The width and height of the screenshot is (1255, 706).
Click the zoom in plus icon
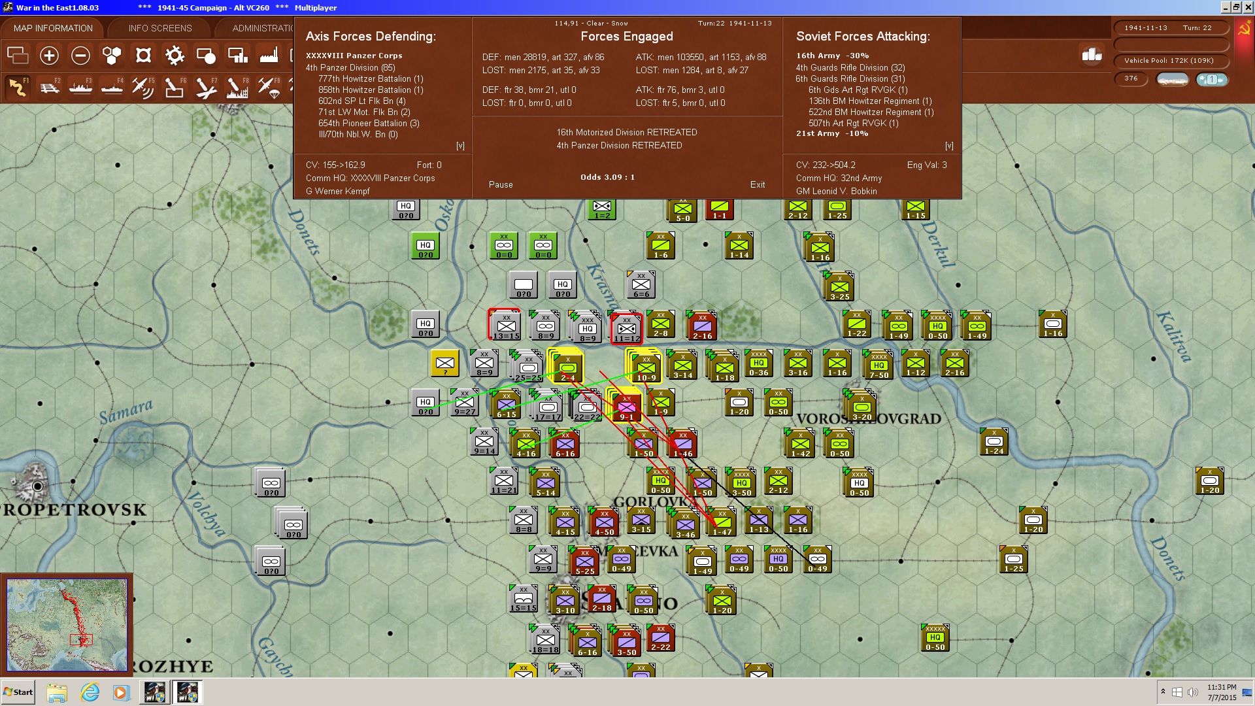(x=49, y=56)
